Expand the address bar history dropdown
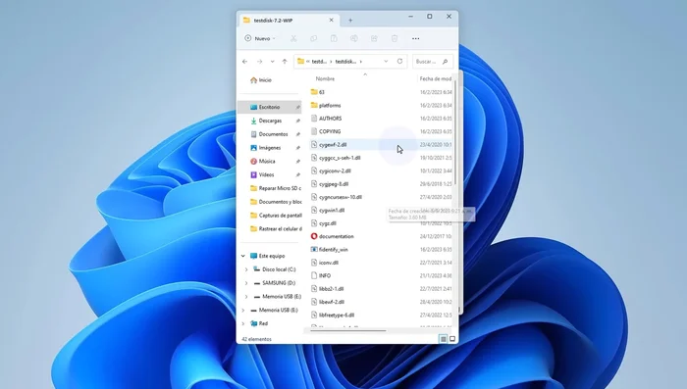The width and height of the screenshot is (687, 389). [386, 62]
